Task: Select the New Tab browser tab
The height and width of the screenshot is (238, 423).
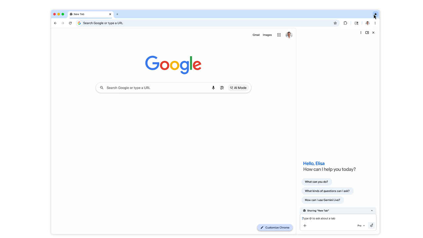Action: point(89,14)
